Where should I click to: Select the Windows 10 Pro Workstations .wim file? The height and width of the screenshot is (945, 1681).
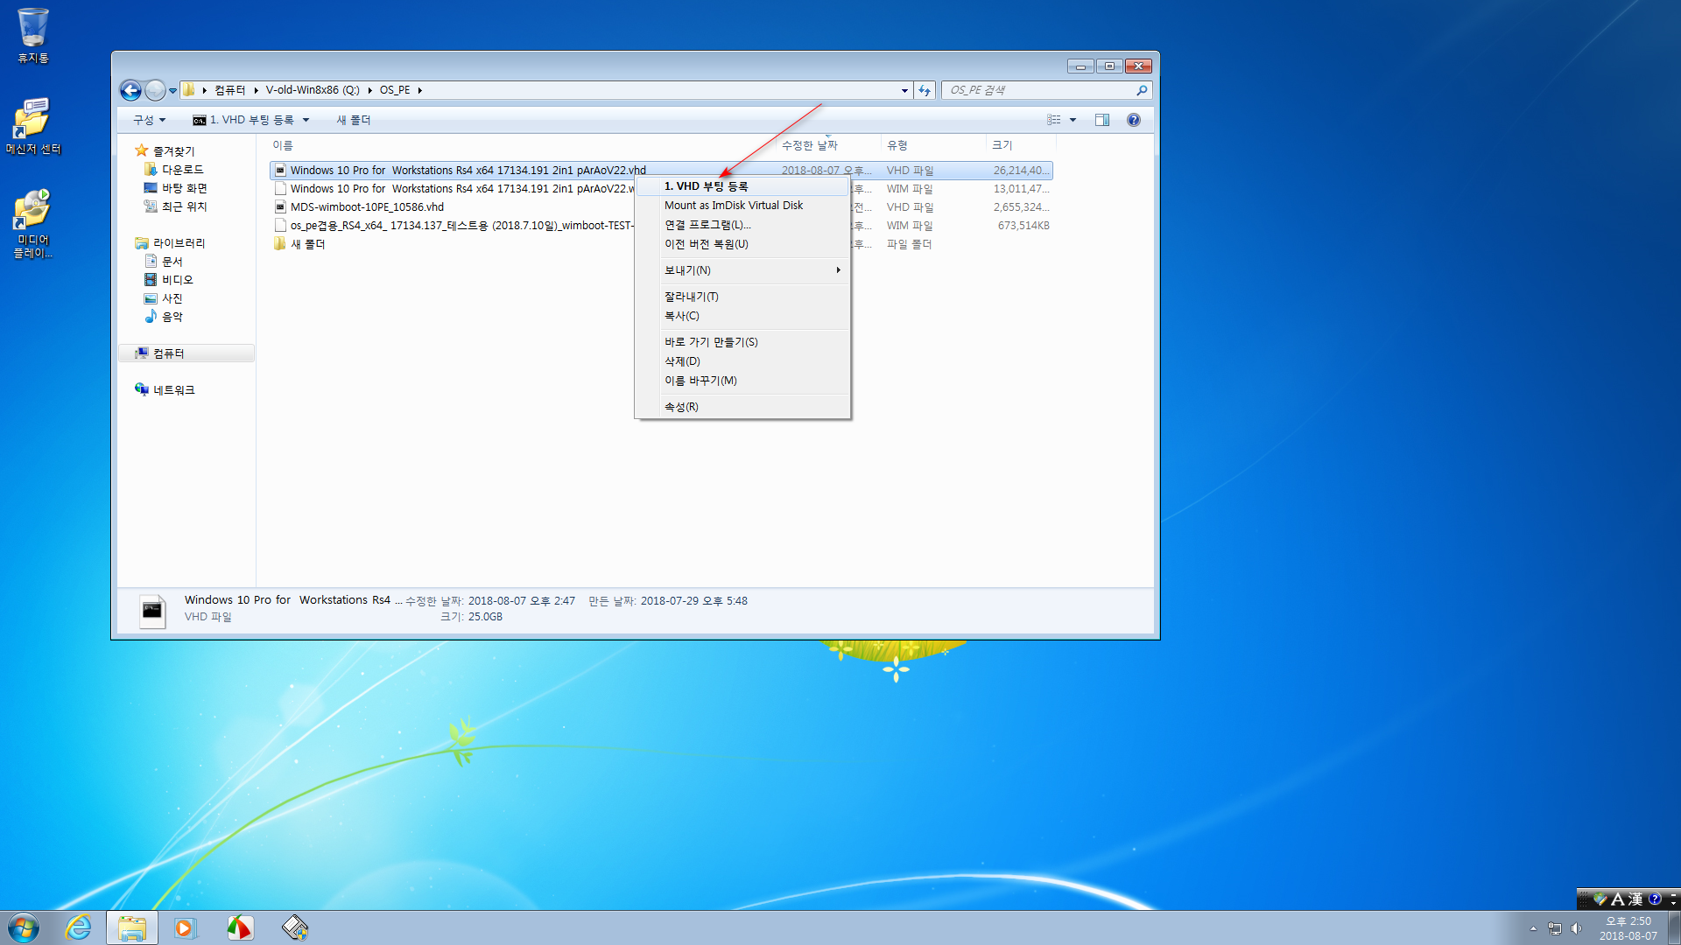[454, 189]
